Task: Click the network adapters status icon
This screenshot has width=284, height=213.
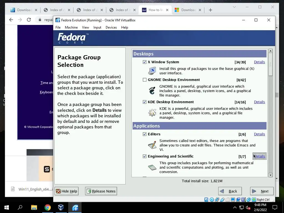Action: tap(217, 200)
